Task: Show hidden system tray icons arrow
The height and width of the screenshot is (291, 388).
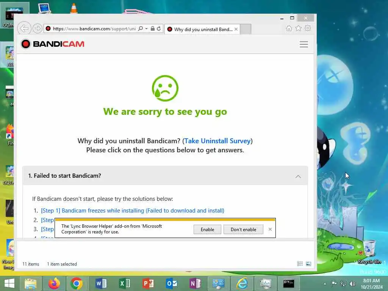Action: tap(325, 284)
